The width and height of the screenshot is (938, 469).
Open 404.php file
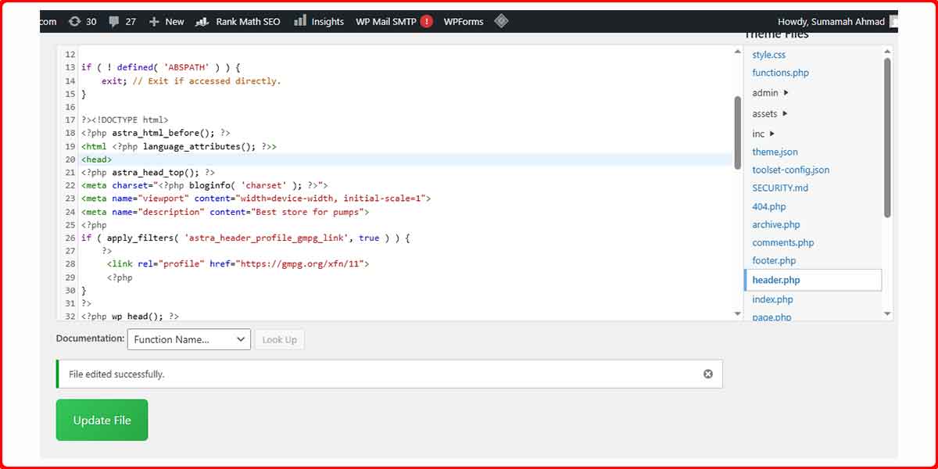[x=769, y=206]
